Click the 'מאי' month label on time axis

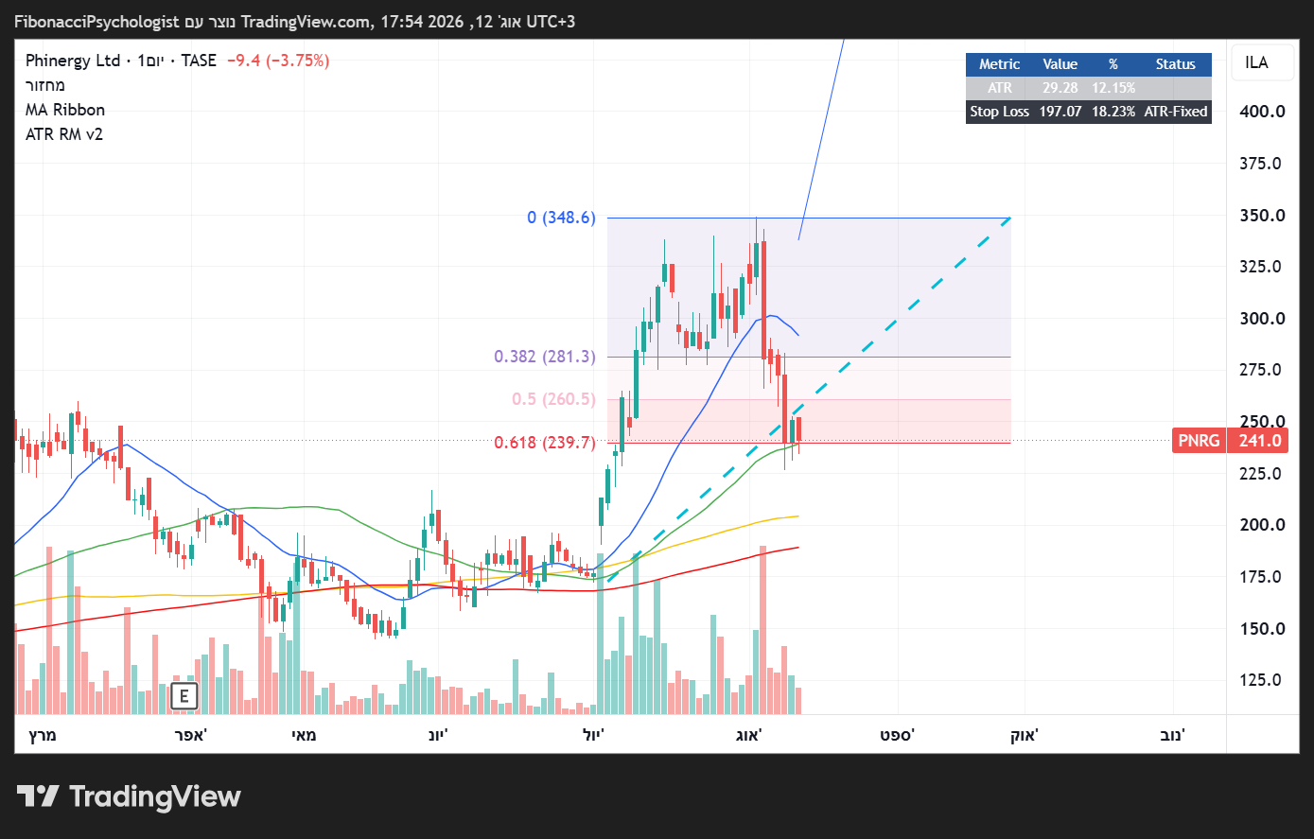[304, 735]
